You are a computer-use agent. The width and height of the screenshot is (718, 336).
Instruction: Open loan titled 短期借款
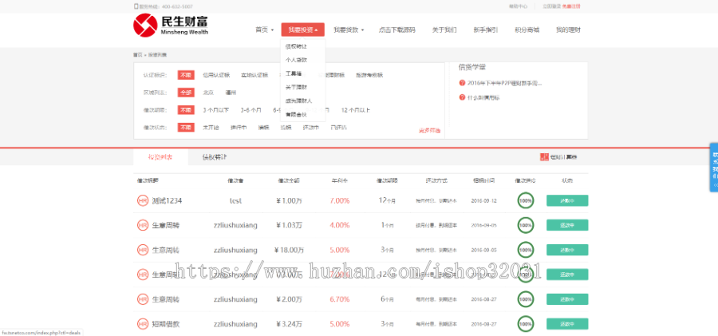166,323
